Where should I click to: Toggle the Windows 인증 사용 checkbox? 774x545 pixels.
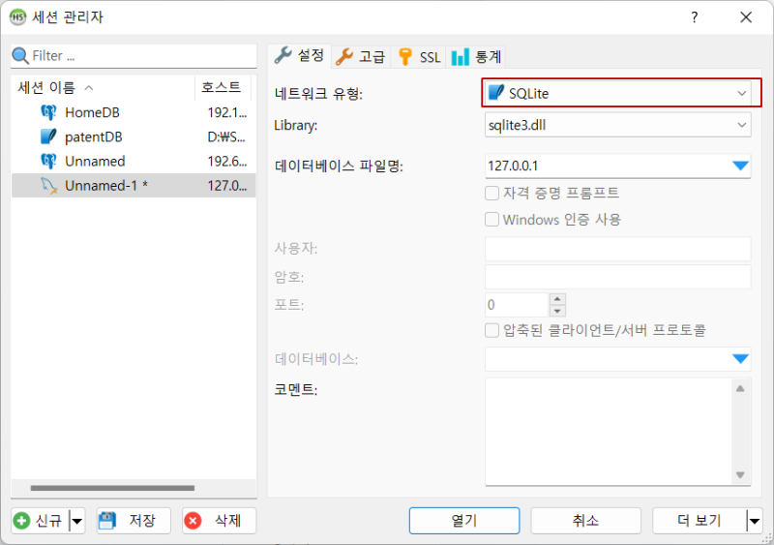pyautogui.click(x=492, y=219)
